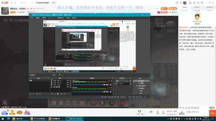Move source up in Sources panel

(61, 94)
